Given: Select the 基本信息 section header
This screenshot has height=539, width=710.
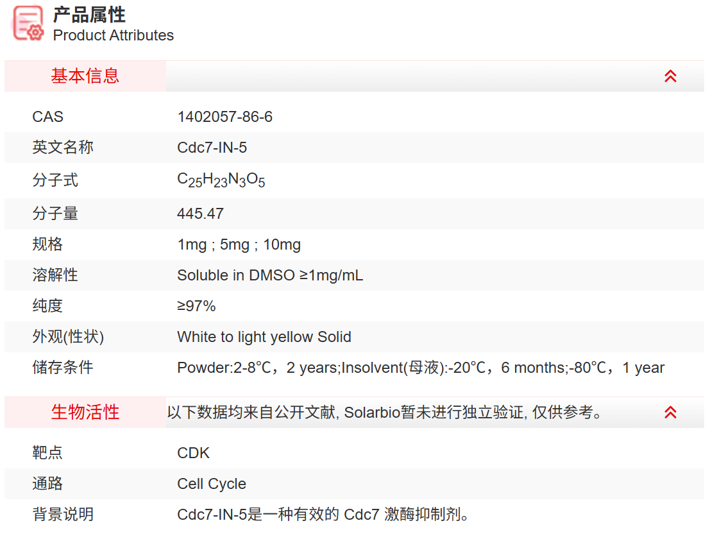Looking at the screenshot, I should click(85, 76).
